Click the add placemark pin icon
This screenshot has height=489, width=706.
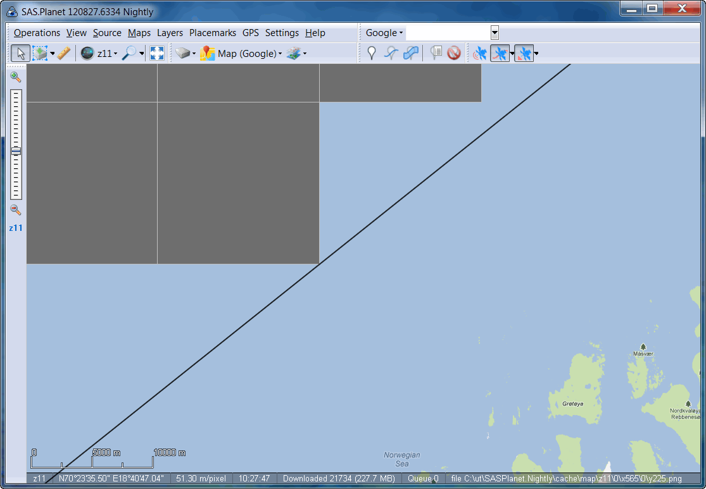coord(372,54)
